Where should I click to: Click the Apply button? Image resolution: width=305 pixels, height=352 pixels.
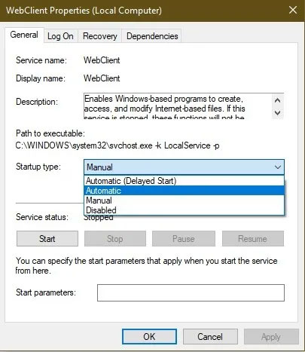pyautogui.click(x=271, y=337)
